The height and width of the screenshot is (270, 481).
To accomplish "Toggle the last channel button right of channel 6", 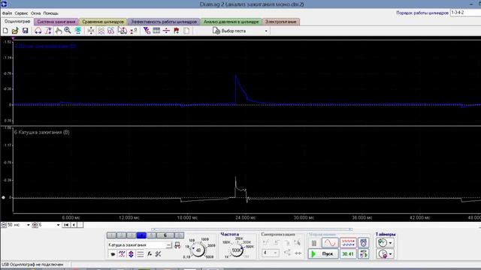I will point(179,235).
